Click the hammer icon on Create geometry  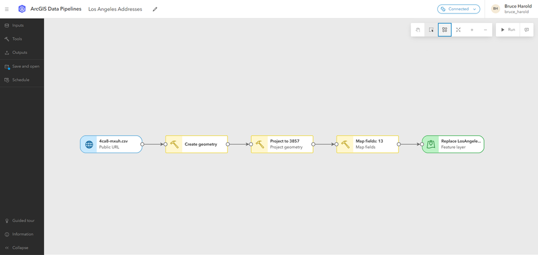[174, 144]
